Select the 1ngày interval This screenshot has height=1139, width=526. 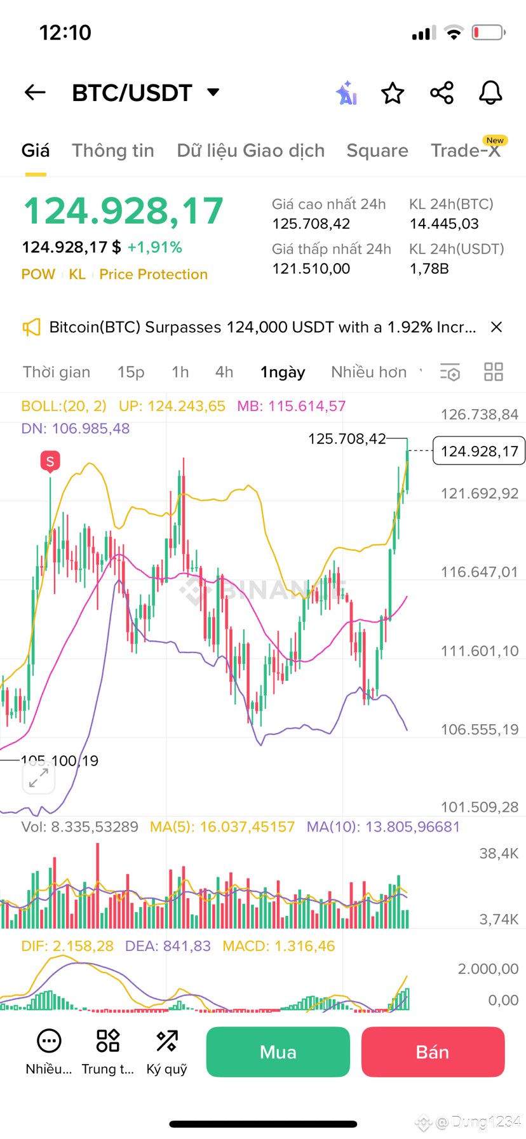[283, 372]
